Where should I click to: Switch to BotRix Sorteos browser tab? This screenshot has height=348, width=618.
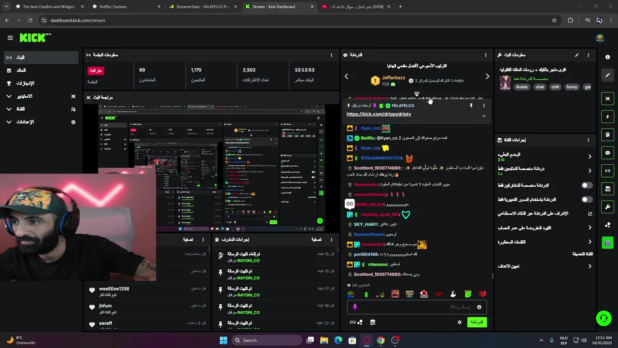click(x=126, y=7)
